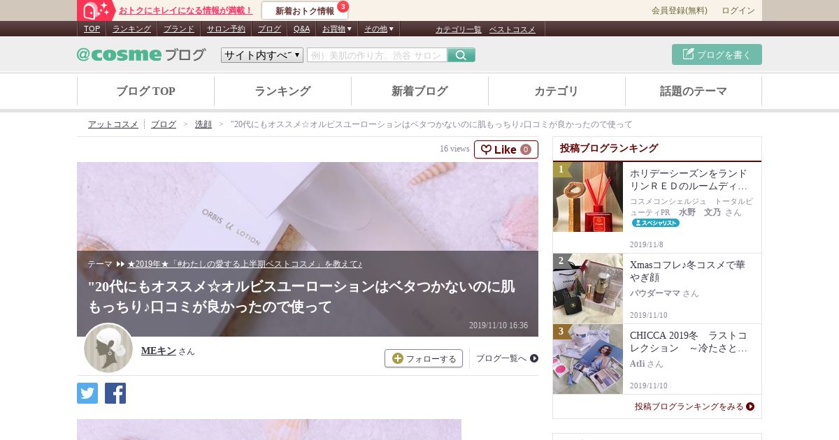Click Atli author name

click(637, 364)
